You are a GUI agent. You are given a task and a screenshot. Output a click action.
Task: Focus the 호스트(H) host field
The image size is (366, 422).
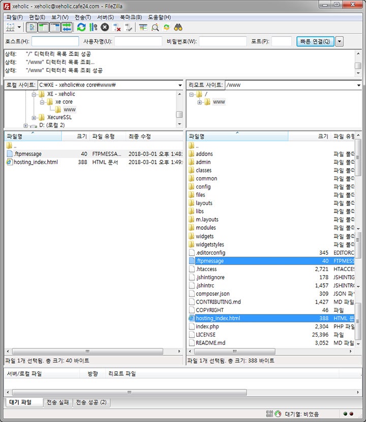click(x=55, y=42)
